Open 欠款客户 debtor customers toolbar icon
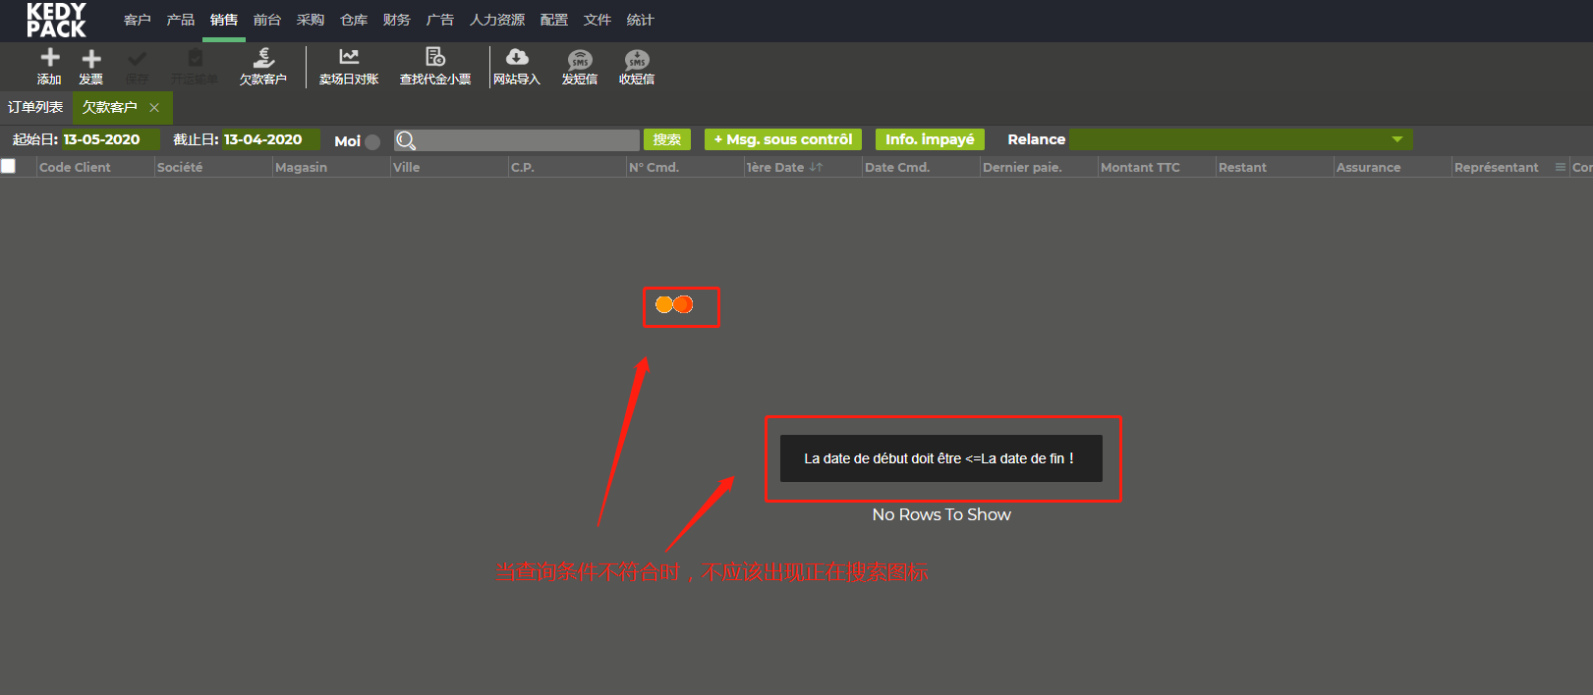1593x695 pixels. (263, 59)
